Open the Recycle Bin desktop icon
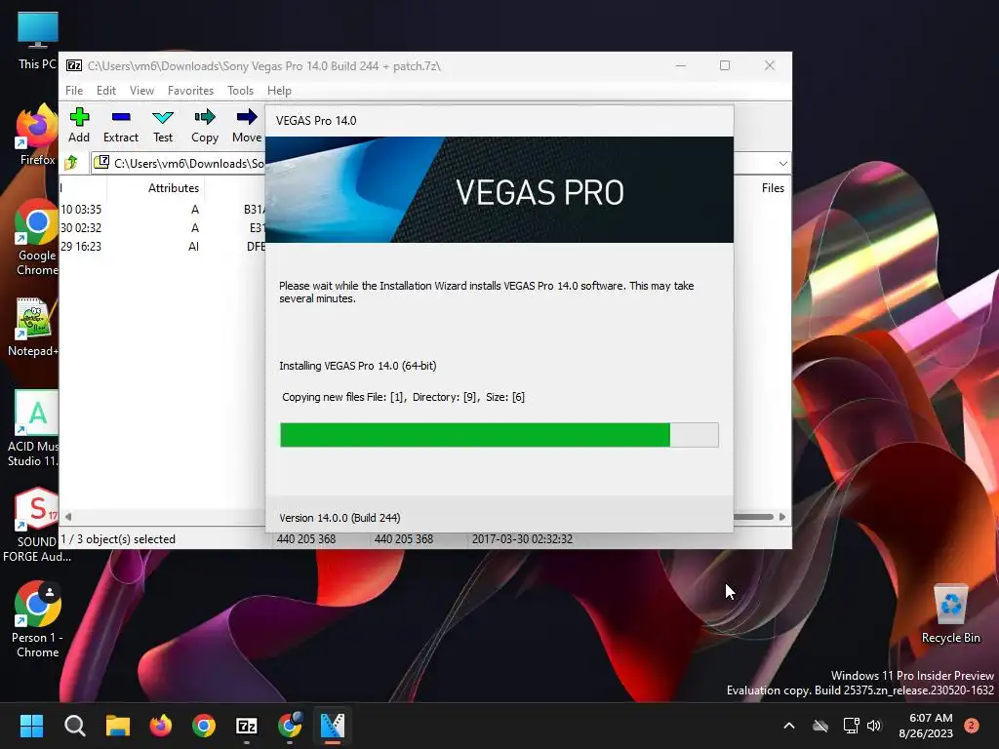The height and width of the screenshot is (749, 999). (x=950, y=614)
